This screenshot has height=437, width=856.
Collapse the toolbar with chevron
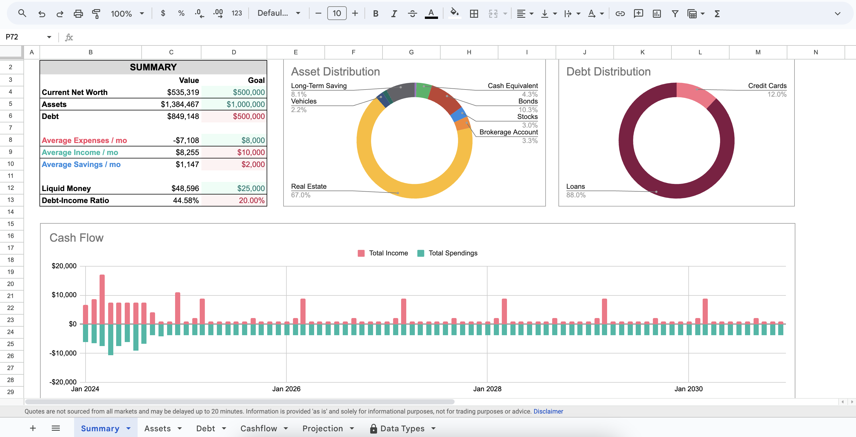tap(837, 14)
